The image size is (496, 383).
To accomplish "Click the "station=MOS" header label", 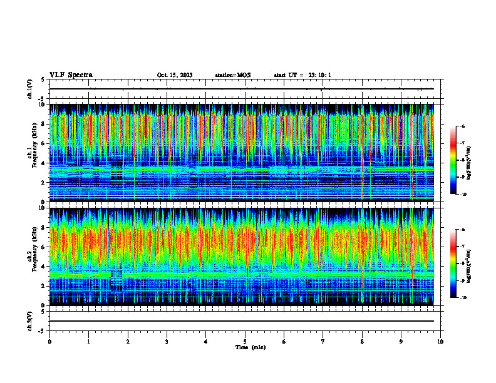I will click(233, 75).
